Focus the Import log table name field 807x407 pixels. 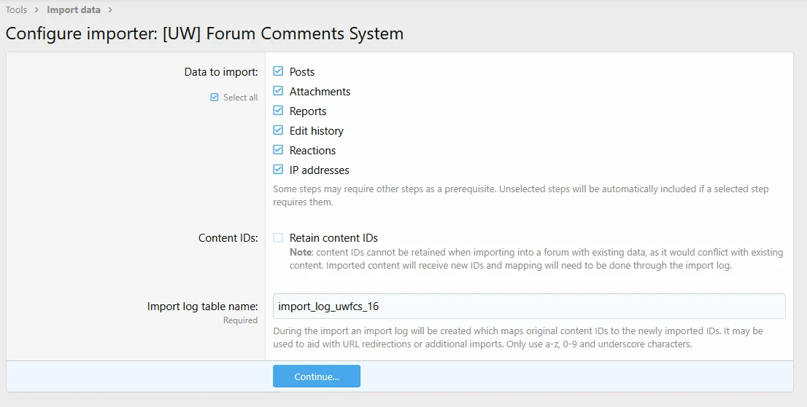click(529, 307)
